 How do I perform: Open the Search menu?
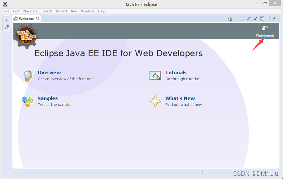click(x=47, y=11)
